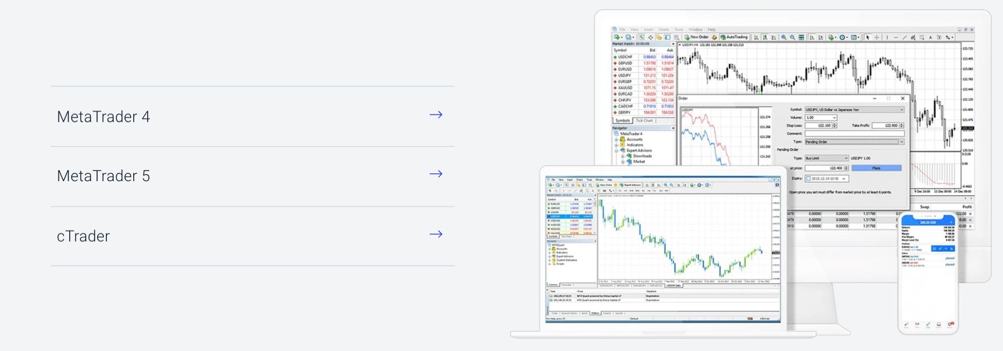Viewport: 1003px width, 351px height.
Task: Select GBPUSD row in monitor Market Watch
Action: (x=644, y=63)
